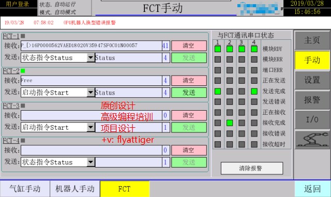The image size is (331, 197).
Task: Click the 返回 button
Action: [312, 189]
